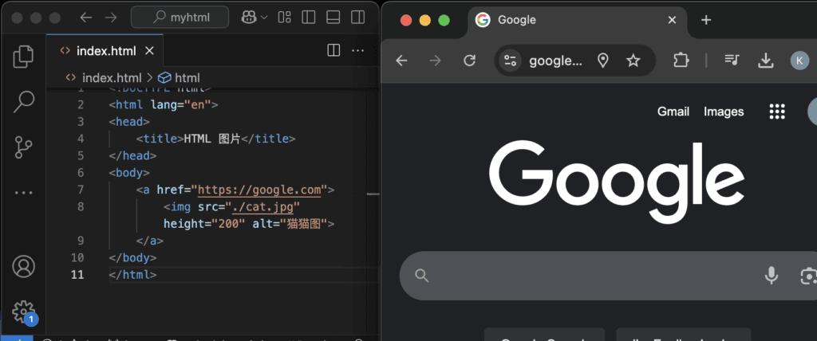Open the Search view in VS Code
This screenshot has height=341, width=817.
(x=23, y=101)
